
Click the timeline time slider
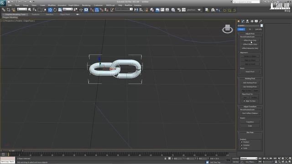[x=12, y=151]
